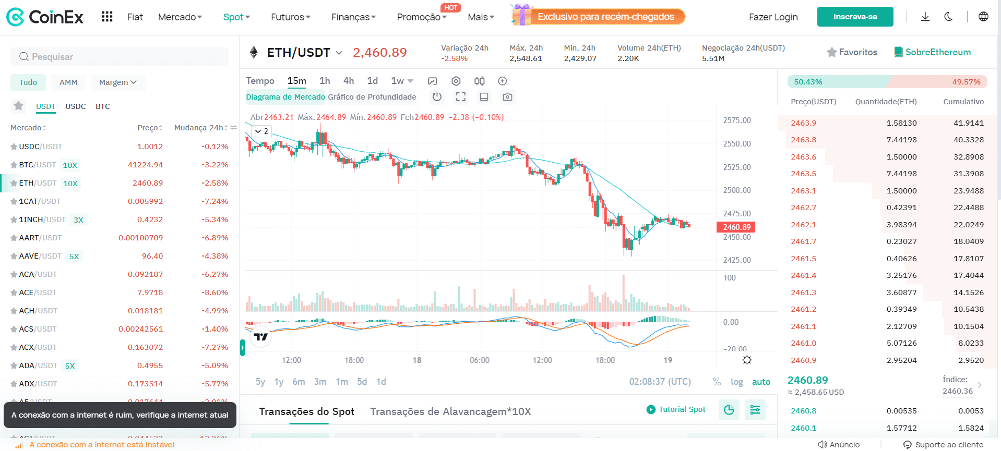Viewport: 1001px width, 451px height.
Task: Open Suporte ao cliente headset
Action: (x=908, y=444)
